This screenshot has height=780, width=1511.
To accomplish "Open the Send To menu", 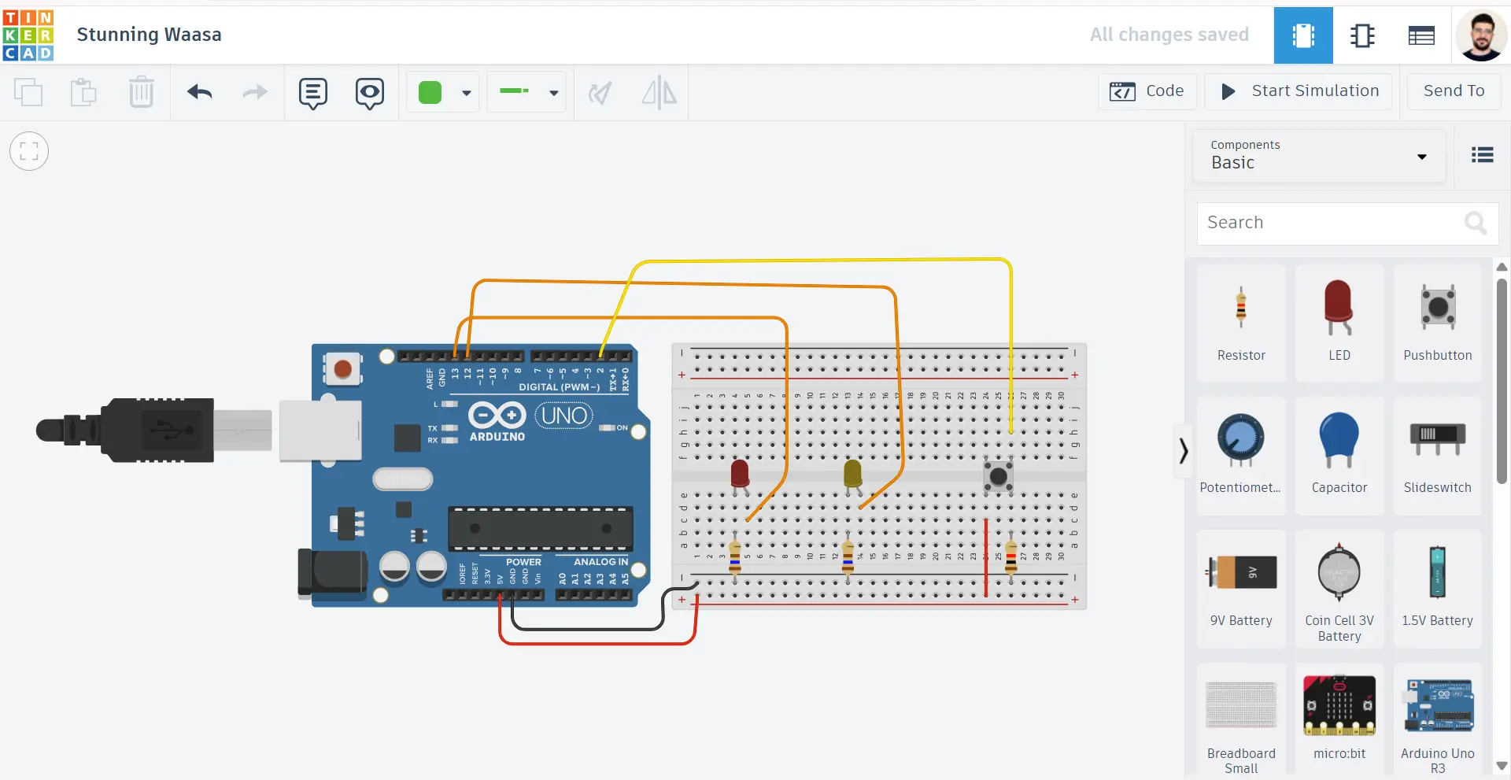I will click(x=1454, y=91).
